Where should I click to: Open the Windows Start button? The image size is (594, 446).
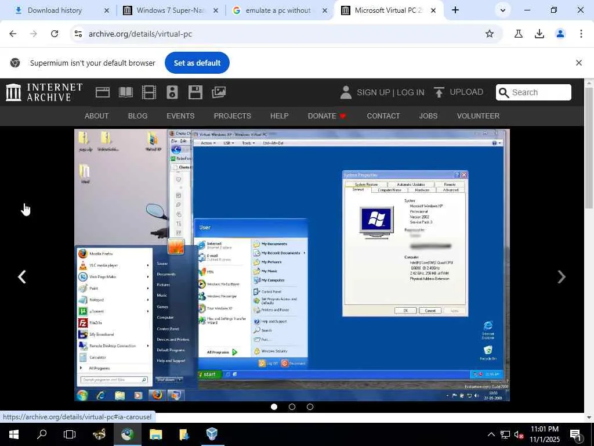14,434
